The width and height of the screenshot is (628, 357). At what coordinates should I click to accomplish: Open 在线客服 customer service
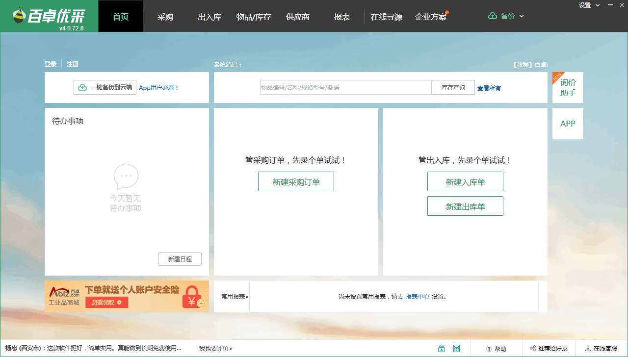coord(601,349)
